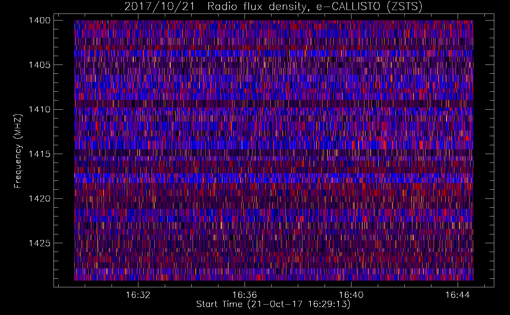Click the 1420 frequency tick label
The image size is (510, 315).
pyautogui.click(x=39, y=199)
